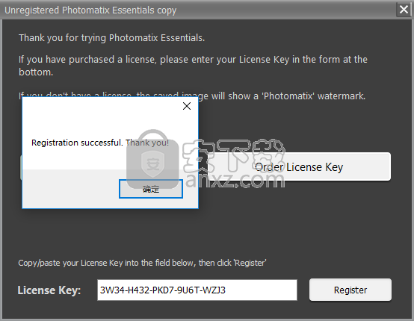
Task: Click the partially hidden button left of dialog
Action: (x=21, y=167)
